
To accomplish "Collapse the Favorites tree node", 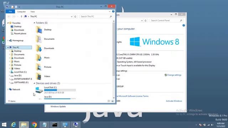I will [8, 23].
